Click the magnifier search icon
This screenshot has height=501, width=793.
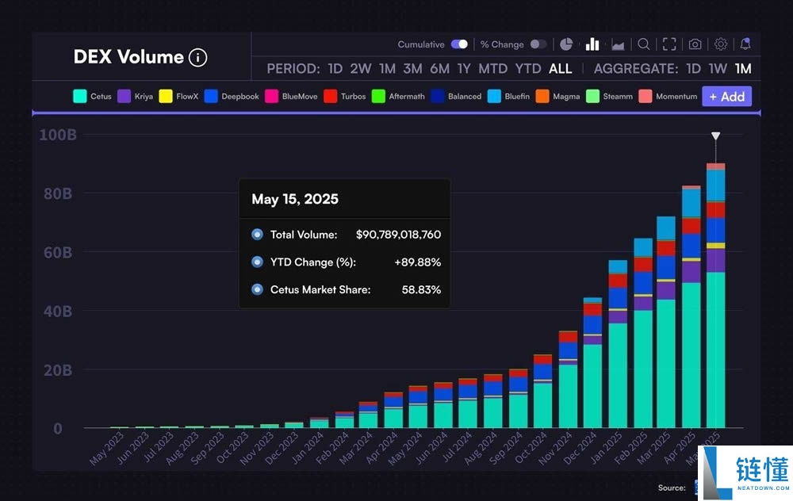coord(644,44)
